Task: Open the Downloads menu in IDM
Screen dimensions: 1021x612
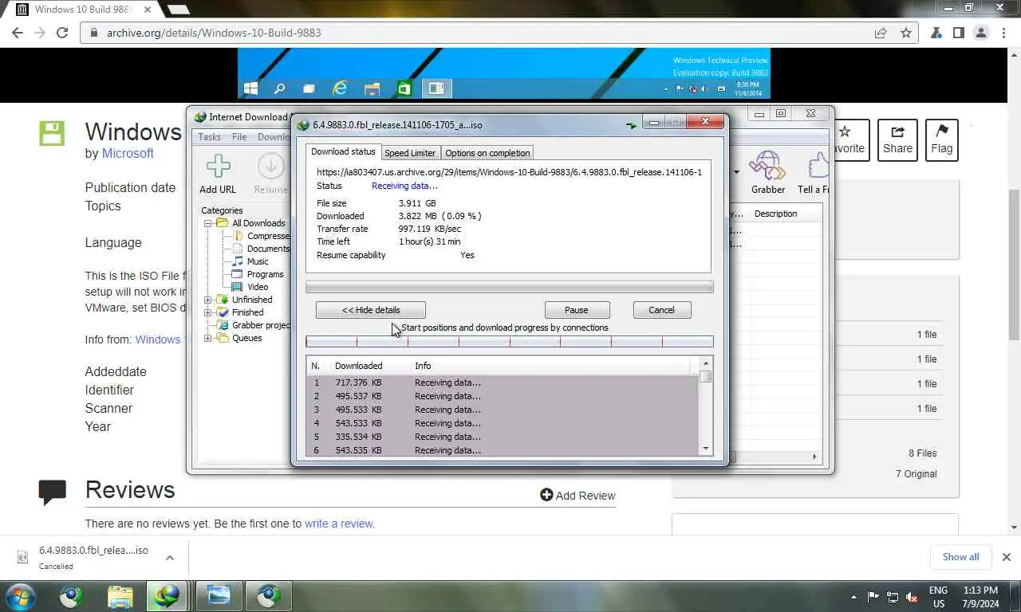Action: [274, 137]
